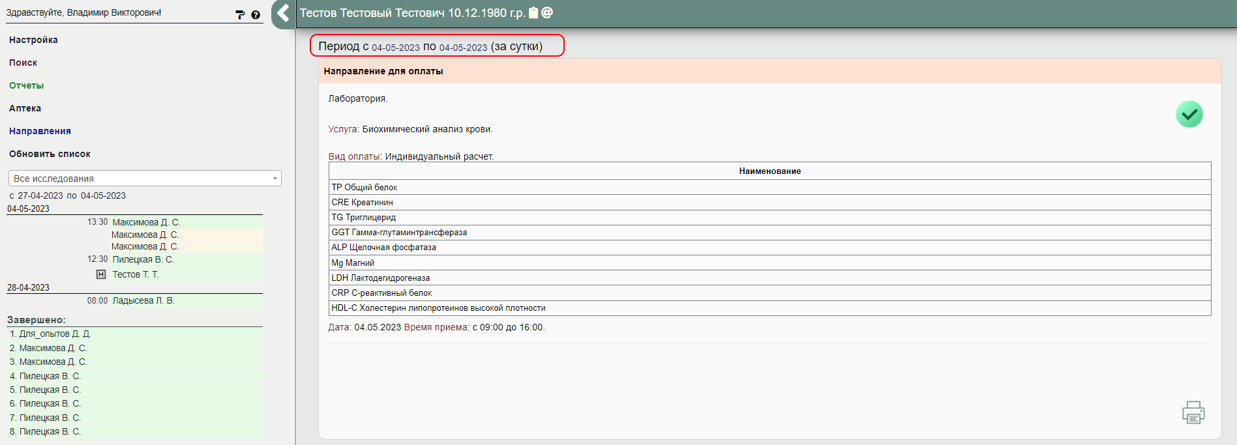Click the @ email icon in header

[x=547, y=13]
